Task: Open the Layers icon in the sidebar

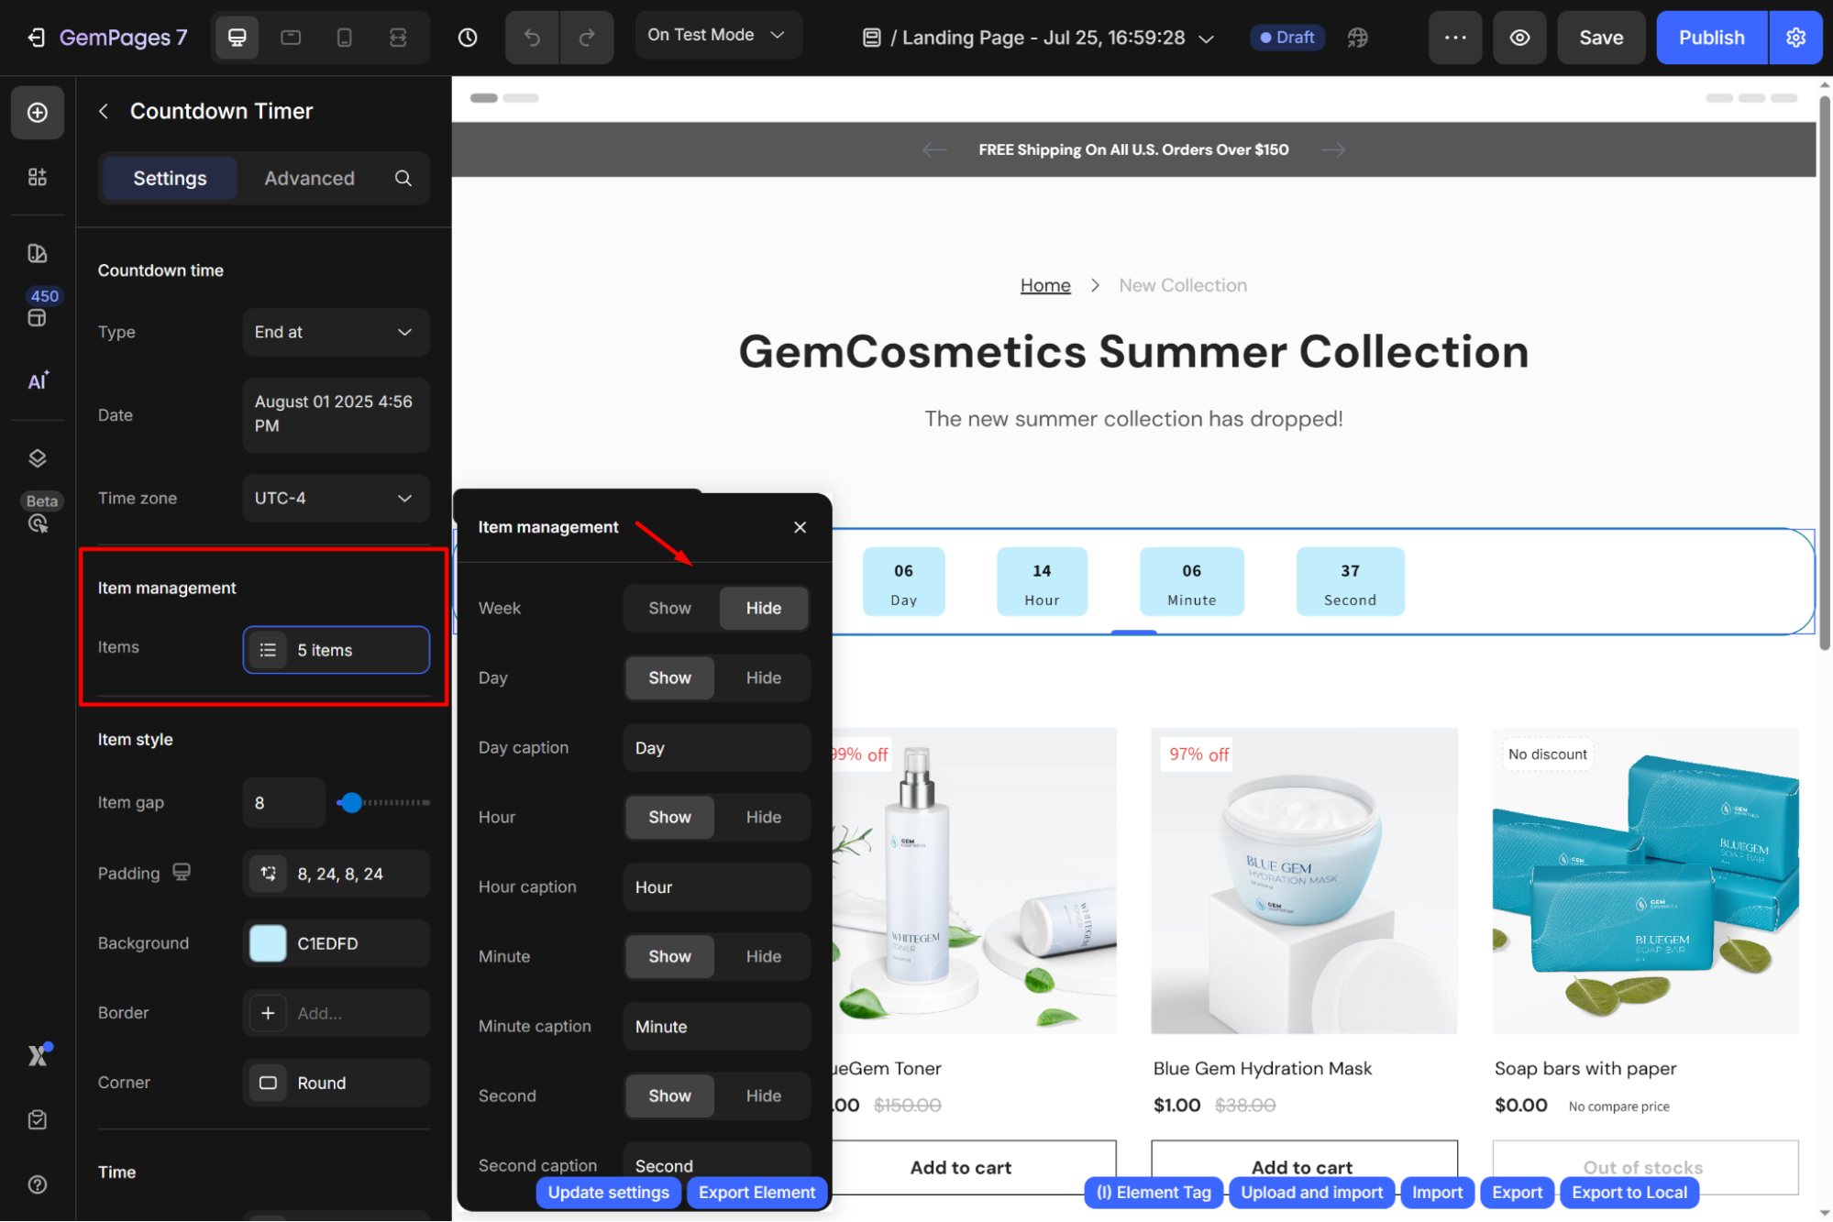Action: [38, 458]
